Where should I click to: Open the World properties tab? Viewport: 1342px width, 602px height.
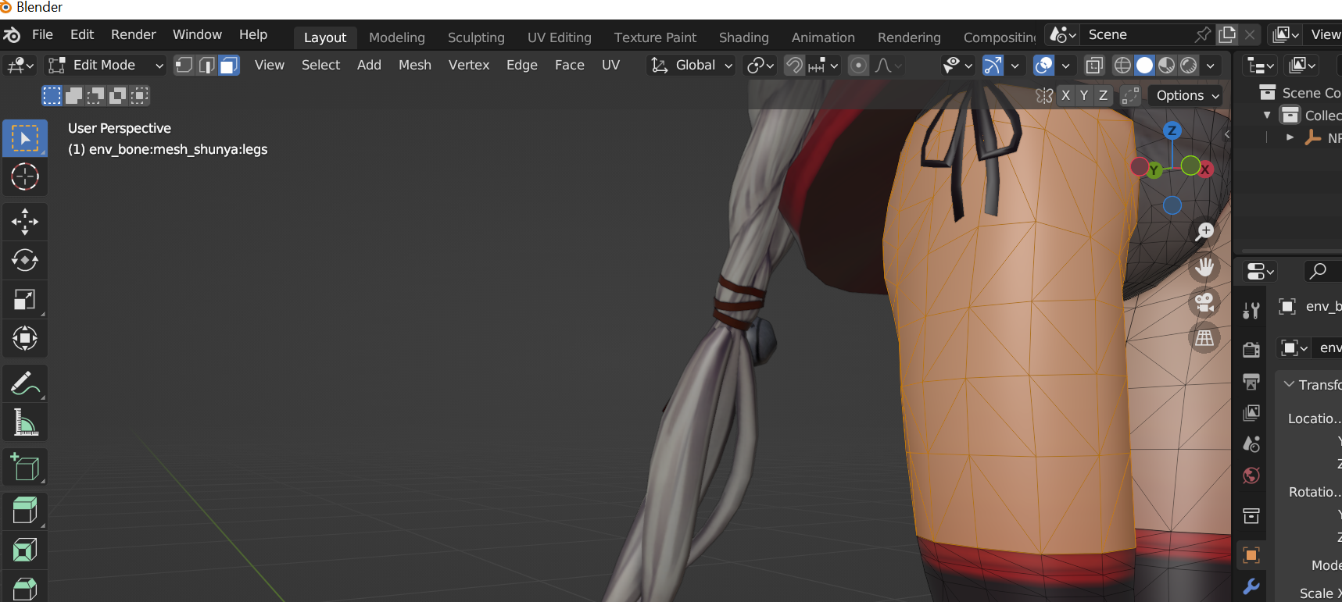1251,476
